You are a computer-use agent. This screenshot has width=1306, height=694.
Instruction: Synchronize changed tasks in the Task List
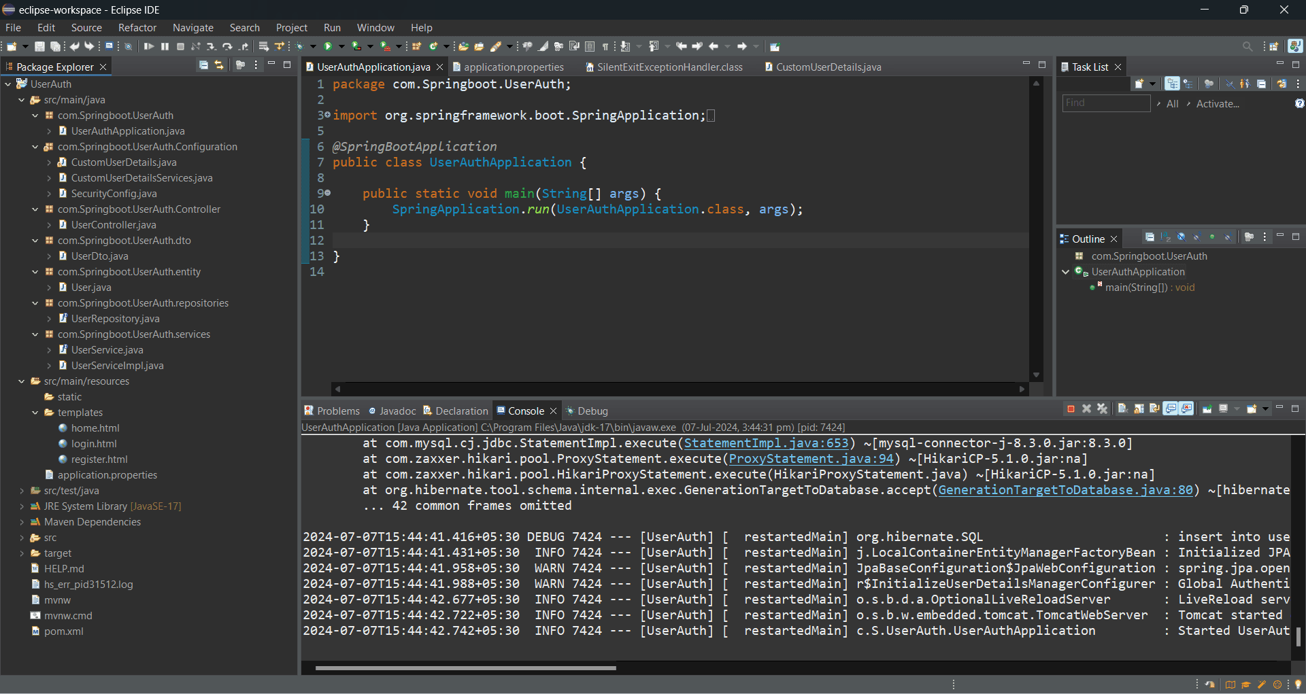tap(1282, 84)
